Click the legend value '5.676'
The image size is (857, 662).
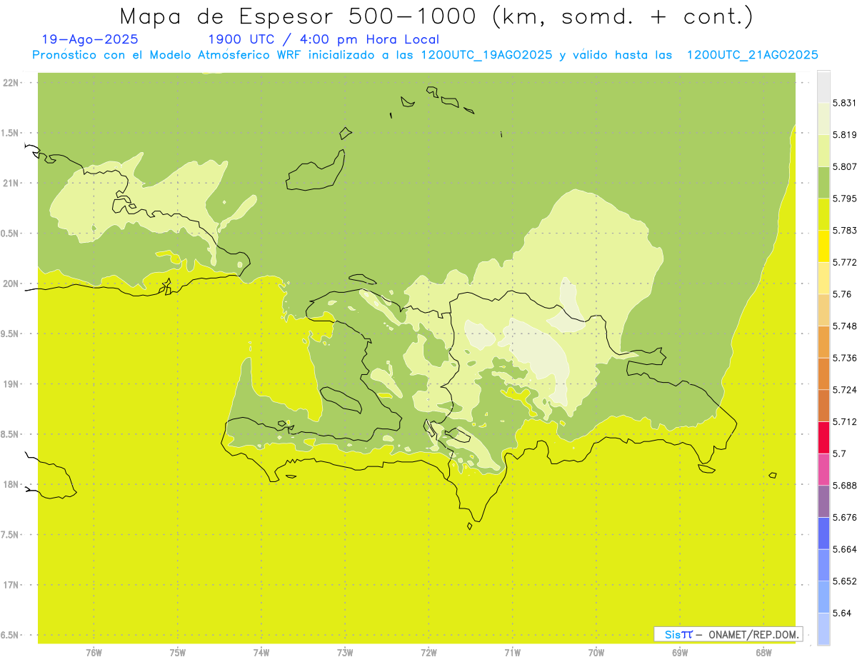coord(844,518)
